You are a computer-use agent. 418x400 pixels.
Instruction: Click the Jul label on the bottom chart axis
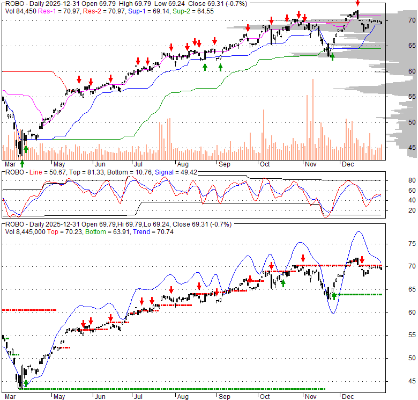tap(138, 397)
